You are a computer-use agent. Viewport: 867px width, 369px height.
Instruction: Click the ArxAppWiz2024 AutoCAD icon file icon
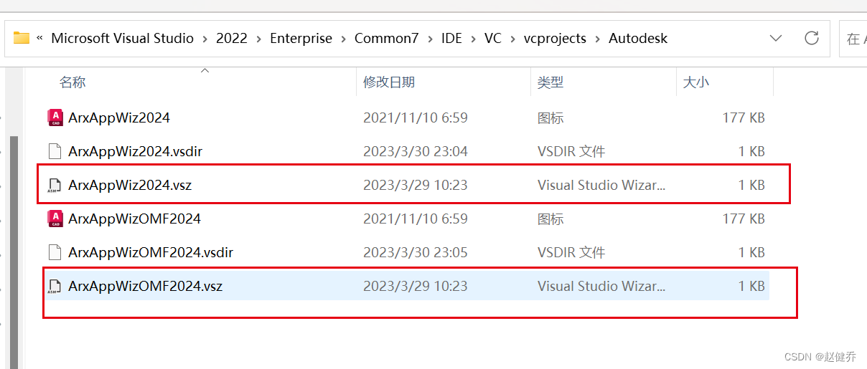[x=55, y=118]
